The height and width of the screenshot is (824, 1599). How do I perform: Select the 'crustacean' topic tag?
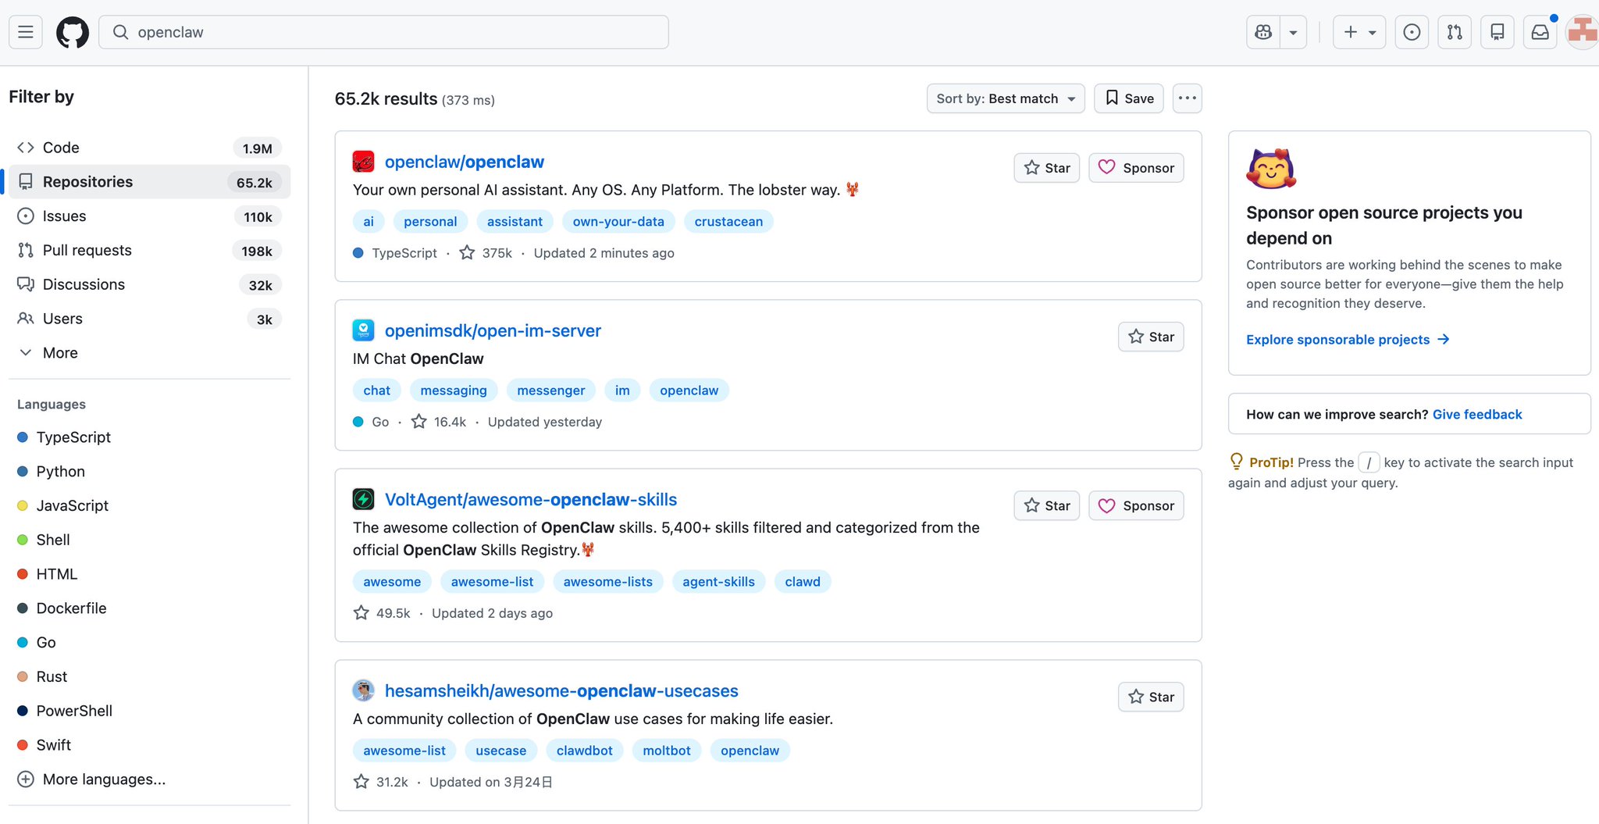tap(728, 222)
